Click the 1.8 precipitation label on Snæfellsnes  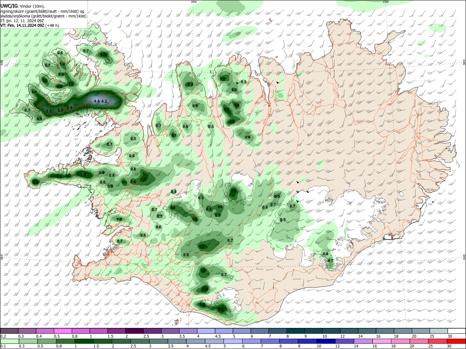83,175
